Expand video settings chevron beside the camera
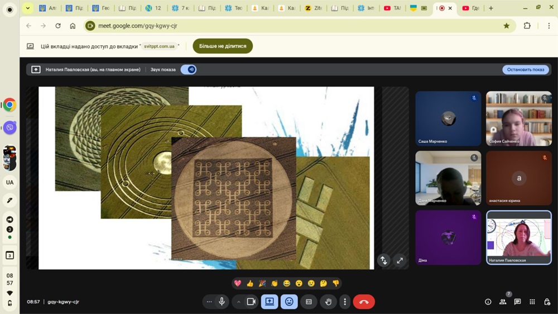Viewport: 558px width, 314px height. [238, 302]
